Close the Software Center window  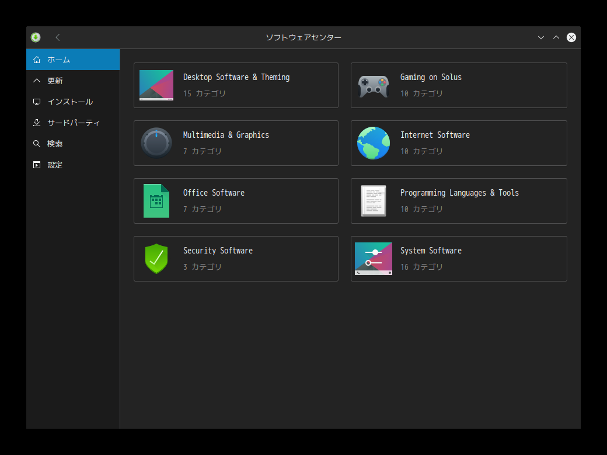coord(571,37)
